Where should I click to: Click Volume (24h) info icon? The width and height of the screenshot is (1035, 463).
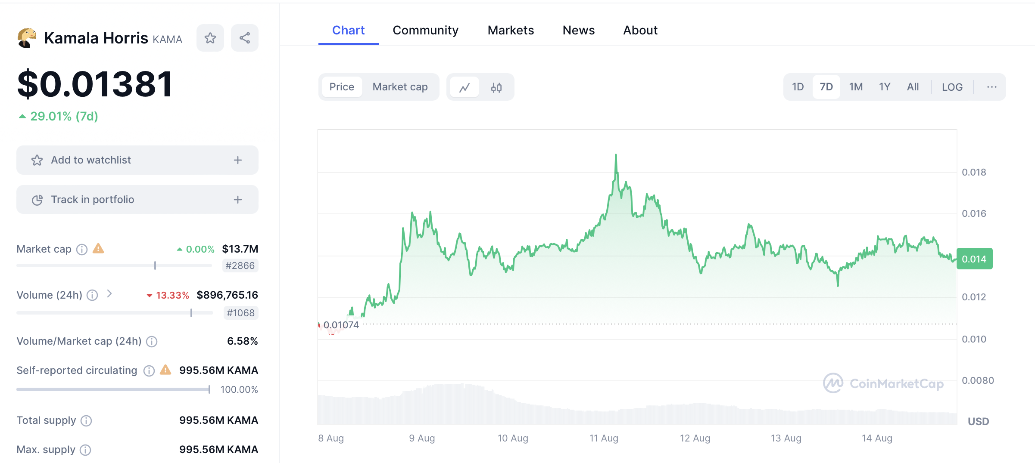pos(92,295)
